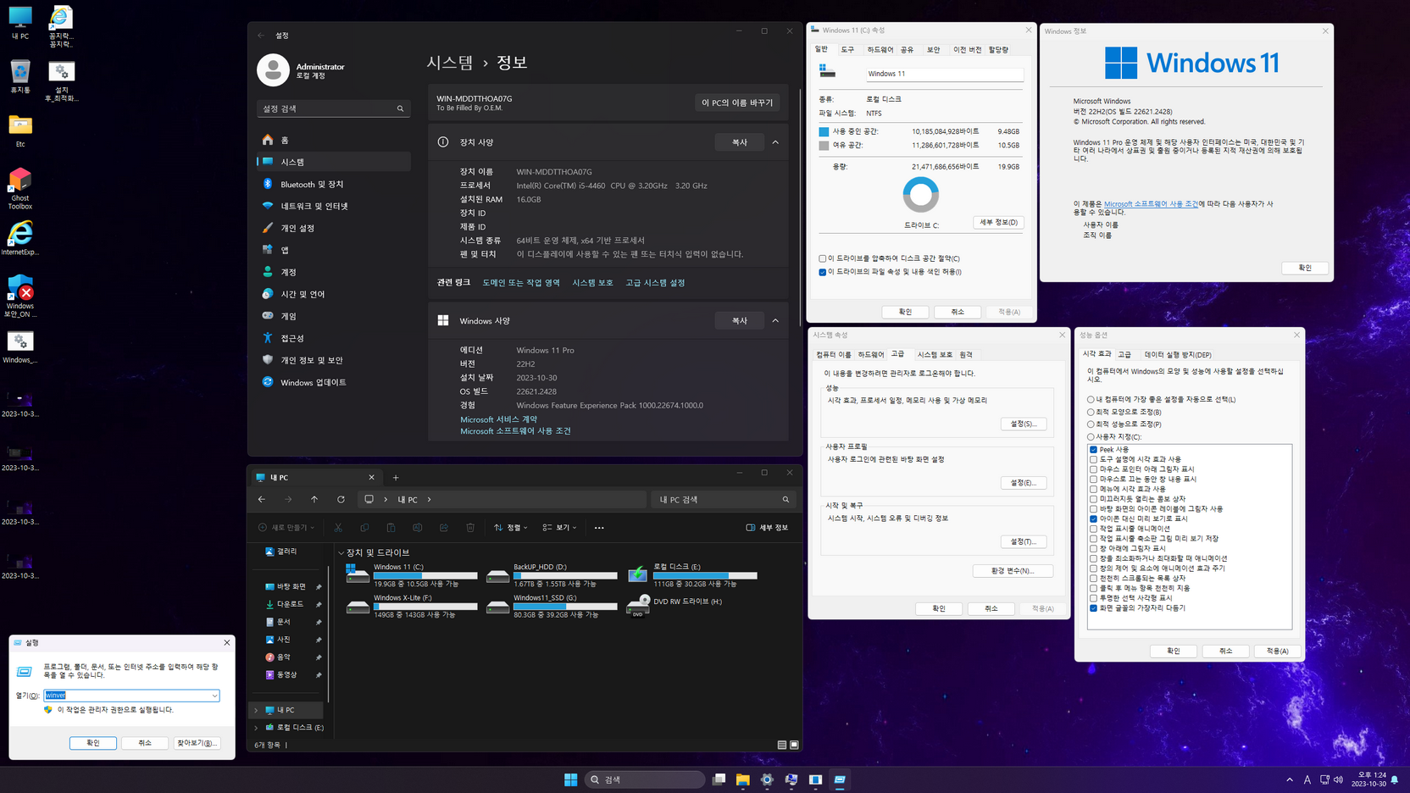The width and height of the screenshot is (1410, 793).
Task: Uncheck the file content indexing checkbox in C: properties
Action: pyautogui.click(x=822, y=272)
